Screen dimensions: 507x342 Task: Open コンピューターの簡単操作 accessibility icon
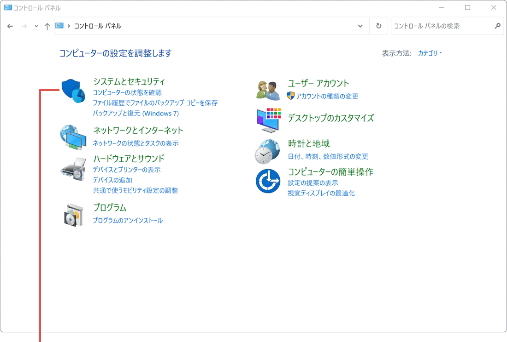click(268, 181)
